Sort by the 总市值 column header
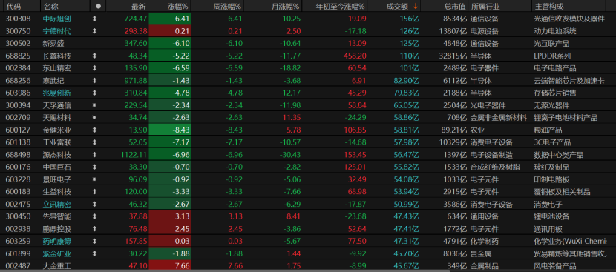Image resolution: width=616 pixels, height=272 pixels. [456, 6]
